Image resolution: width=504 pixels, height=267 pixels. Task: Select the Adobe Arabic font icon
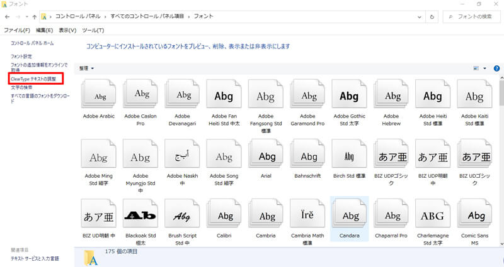coord(98,94)
